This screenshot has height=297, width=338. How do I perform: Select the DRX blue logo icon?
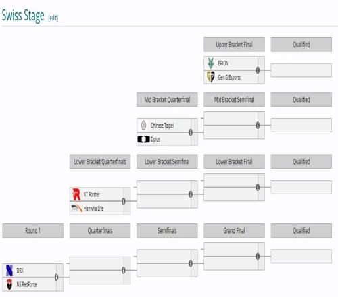(9, 270)
